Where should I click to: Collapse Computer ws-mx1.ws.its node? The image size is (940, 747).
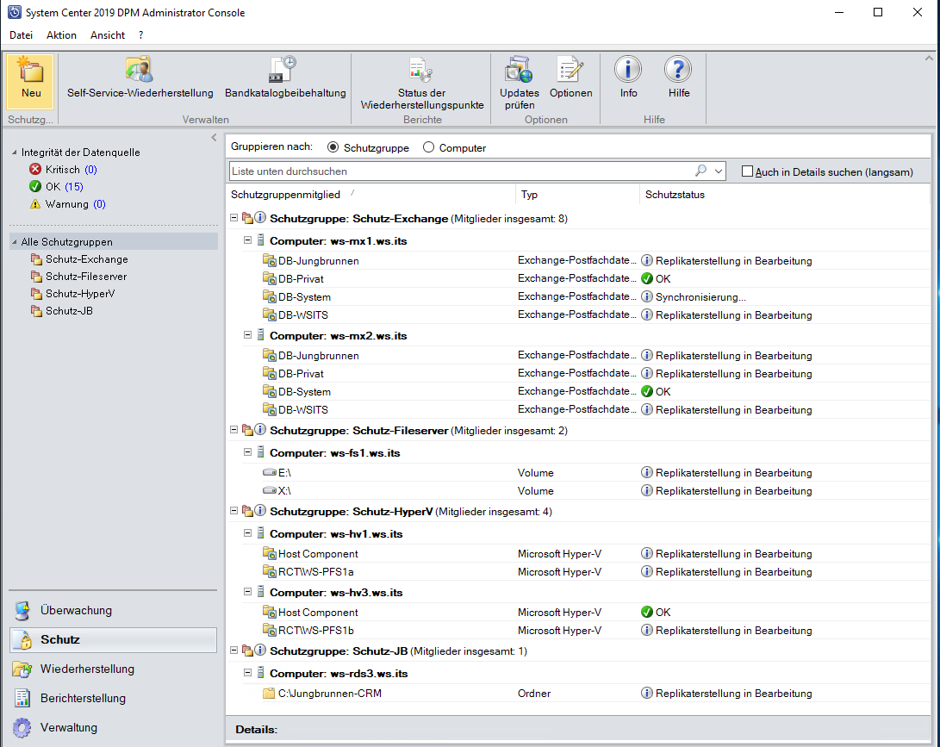tap(247, 240)
